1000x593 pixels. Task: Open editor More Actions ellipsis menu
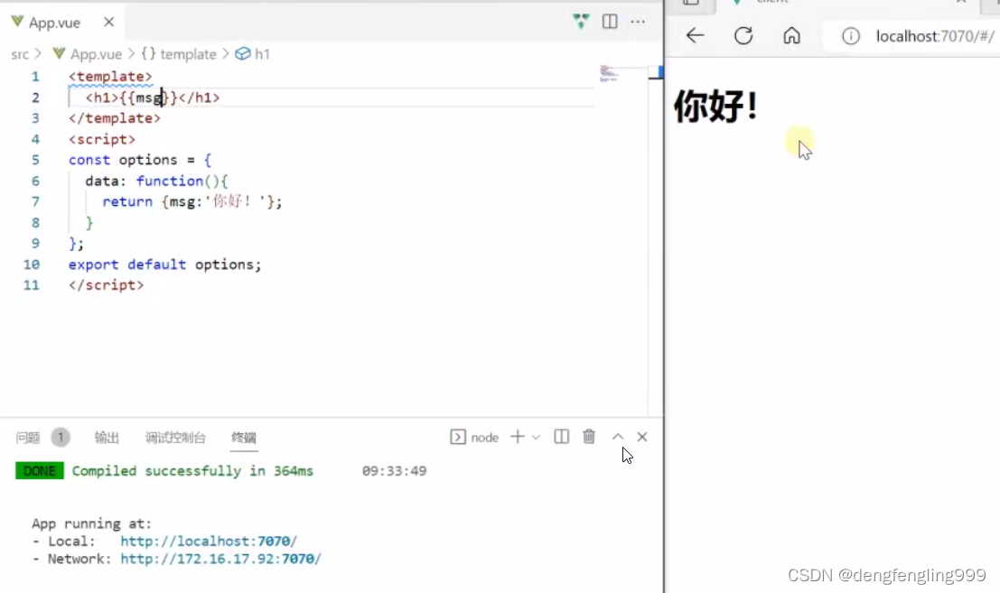638,22
